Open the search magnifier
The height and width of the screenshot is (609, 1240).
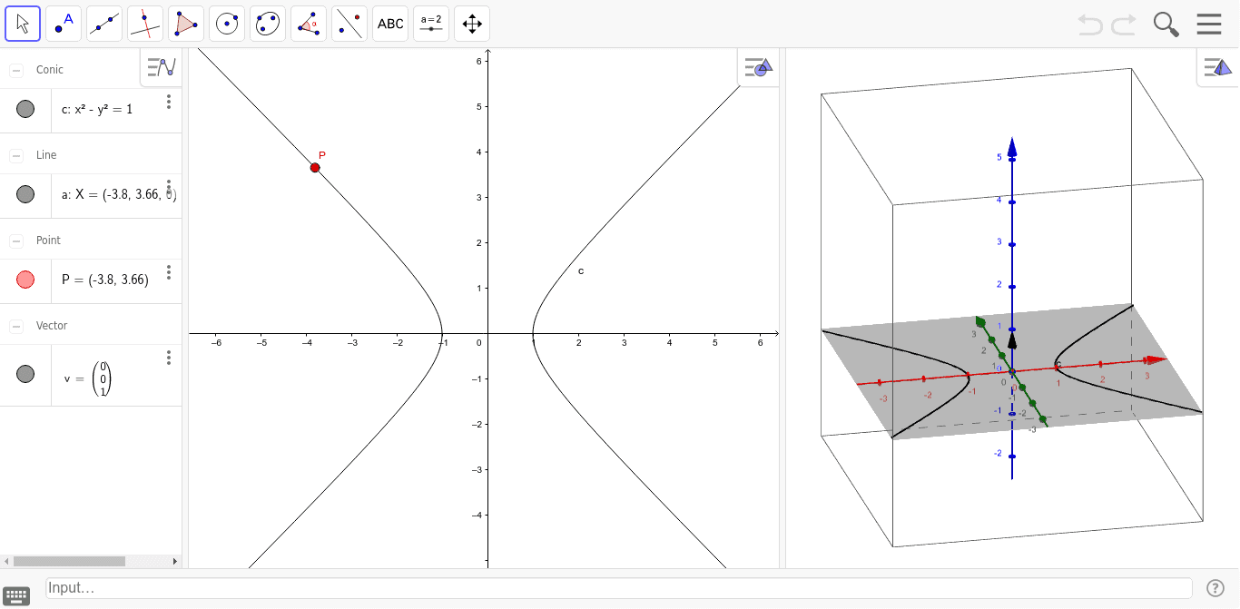pyautogui.click(x=1166, y=25)
